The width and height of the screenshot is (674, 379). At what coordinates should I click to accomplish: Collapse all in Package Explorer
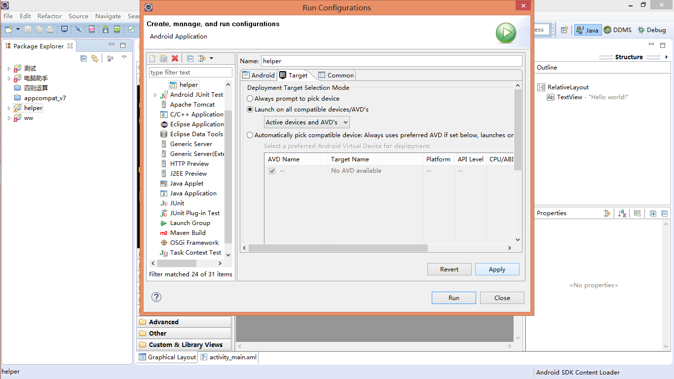click(x=83, y=58)
